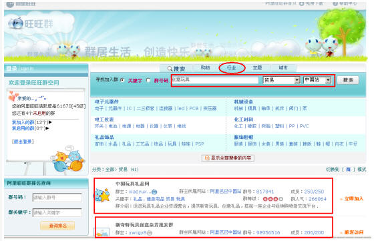Select the 关键字 radio button

pos(122,80)
